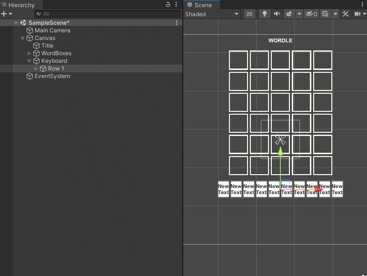Click the cube icon next to EventSystem
Image resolution: width=367 pixels, height=276 pixels.
point(30,76)
